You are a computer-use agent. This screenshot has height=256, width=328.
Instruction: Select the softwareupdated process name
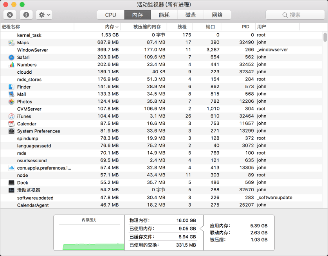point(35,198)
